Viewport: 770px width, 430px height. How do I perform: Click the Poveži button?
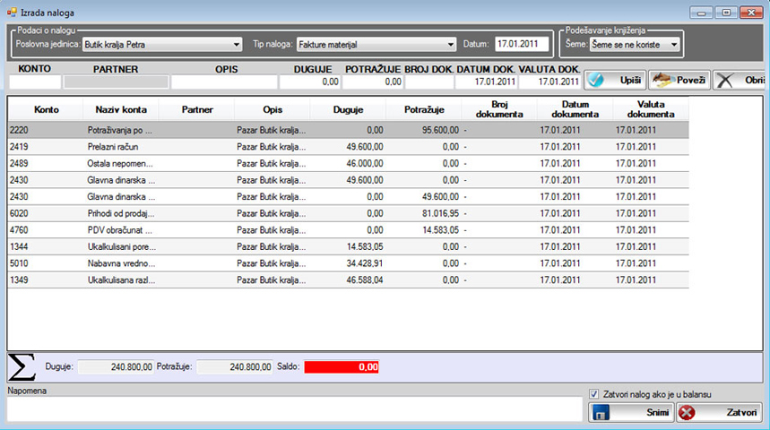point(679,80)
